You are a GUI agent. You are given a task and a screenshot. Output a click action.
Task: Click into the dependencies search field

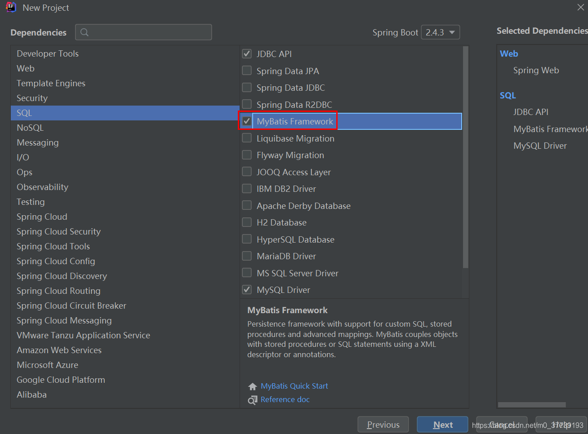click(144, 32)
